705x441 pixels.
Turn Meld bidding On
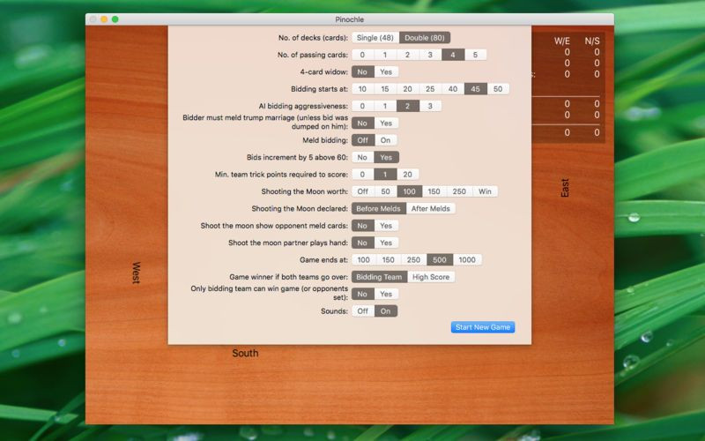tap(386, 140)
